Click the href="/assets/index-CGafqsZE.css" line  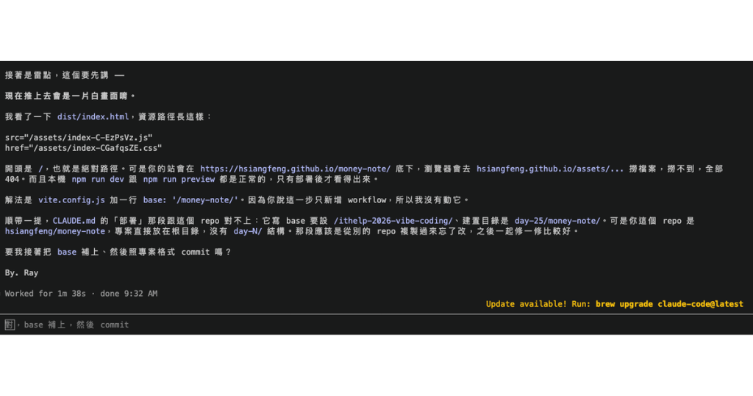[84, 148]
